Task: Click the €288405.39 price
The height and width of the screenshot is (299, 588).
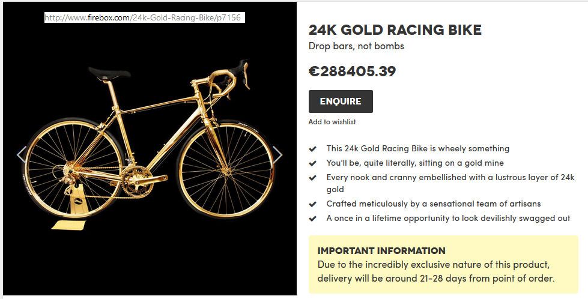Action: 353,71
